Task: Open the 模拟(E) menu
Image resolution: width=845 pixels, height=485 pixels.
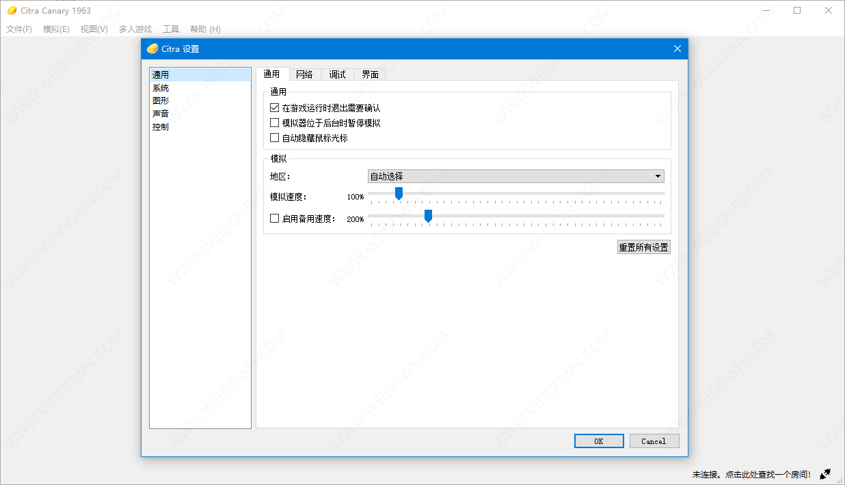Action: coord(56,29)
